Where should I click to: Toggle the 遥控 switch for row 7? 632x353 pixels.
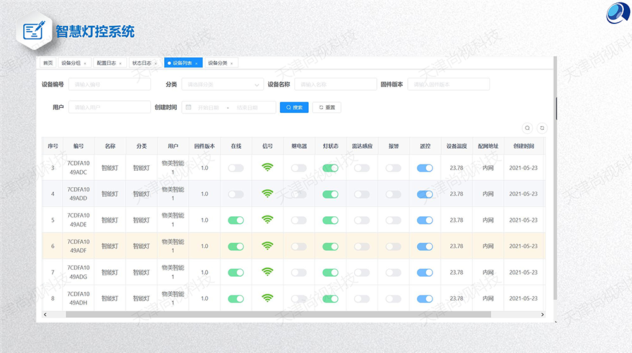(x=425, y=272)
